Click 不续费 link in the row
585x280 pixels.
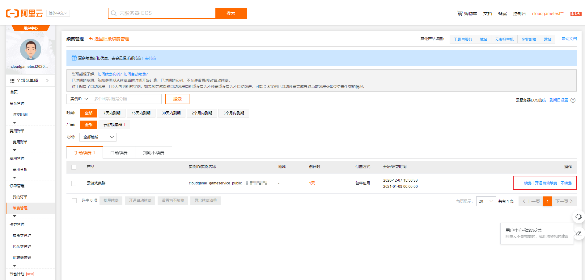[566, 183]
